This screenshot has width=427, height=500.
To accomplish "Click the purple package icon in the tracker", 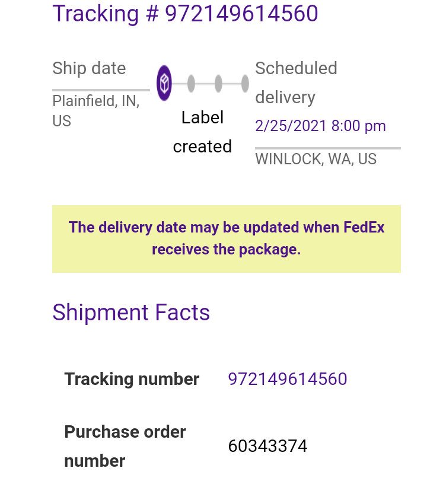I will tap(164, 84).
